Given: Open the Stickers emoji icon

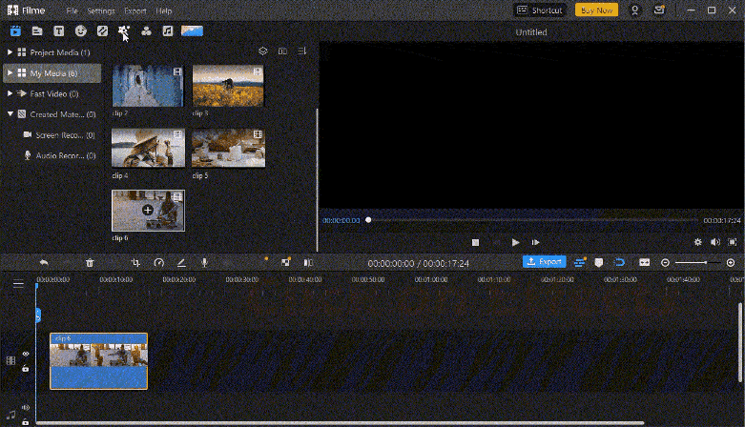Looking at the screenshot, I should [x=81, y=31].
